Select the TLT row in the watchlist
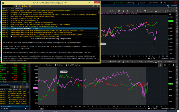179x112 pixels. pos(13,72)
